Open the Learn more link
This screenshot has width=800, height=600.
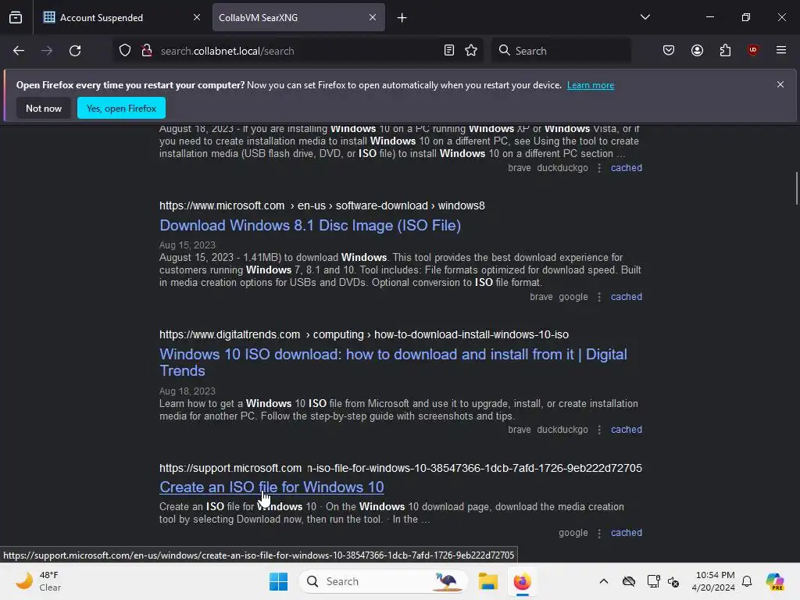pos(591,85)
